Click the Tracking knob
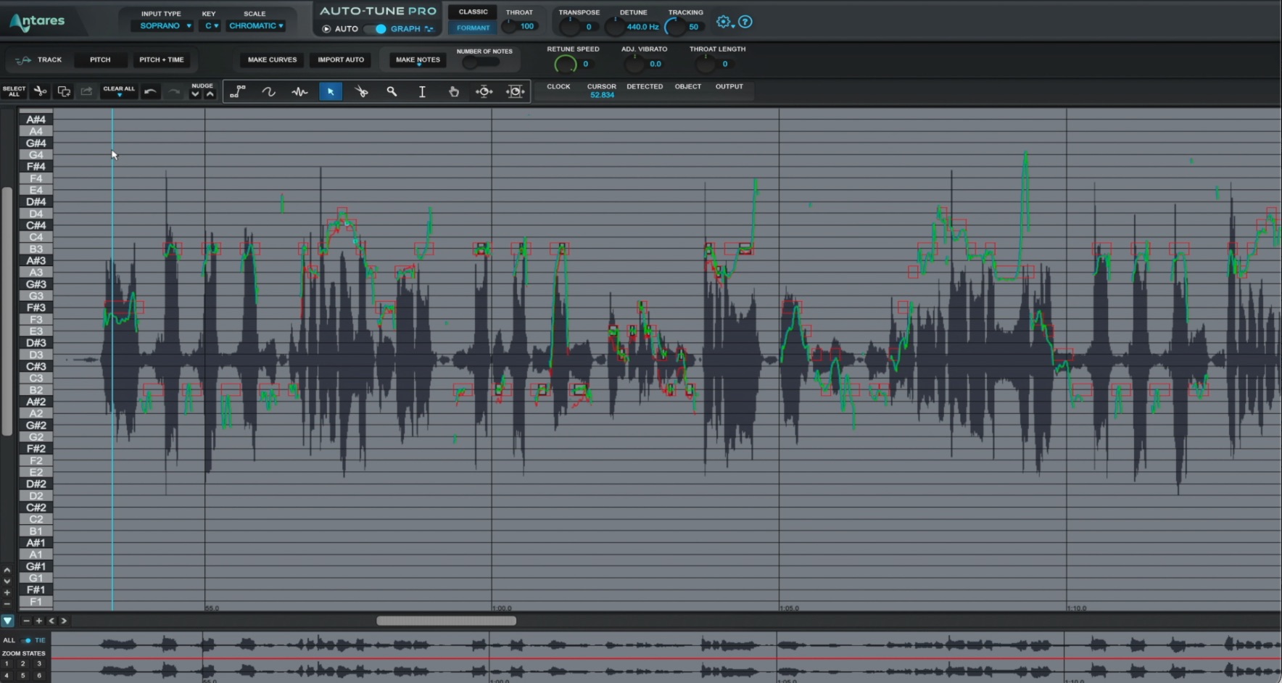This screenshot has height=683, width=1282. pos(675,28)
